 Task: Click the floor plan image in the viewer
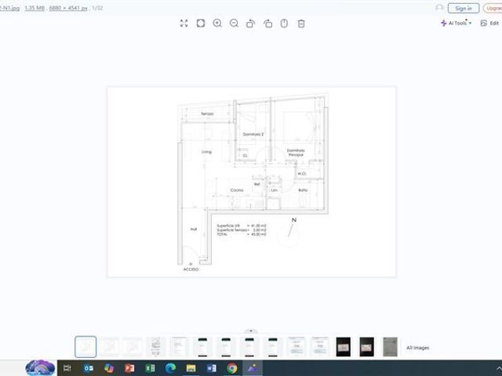click(251, 182)
